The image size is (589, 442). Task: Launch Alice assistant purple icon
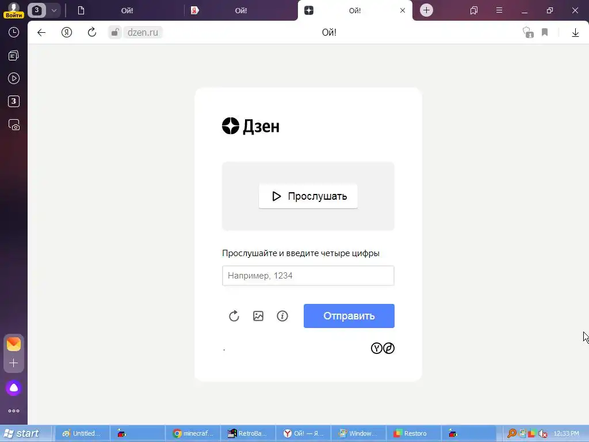pos(14,388)
